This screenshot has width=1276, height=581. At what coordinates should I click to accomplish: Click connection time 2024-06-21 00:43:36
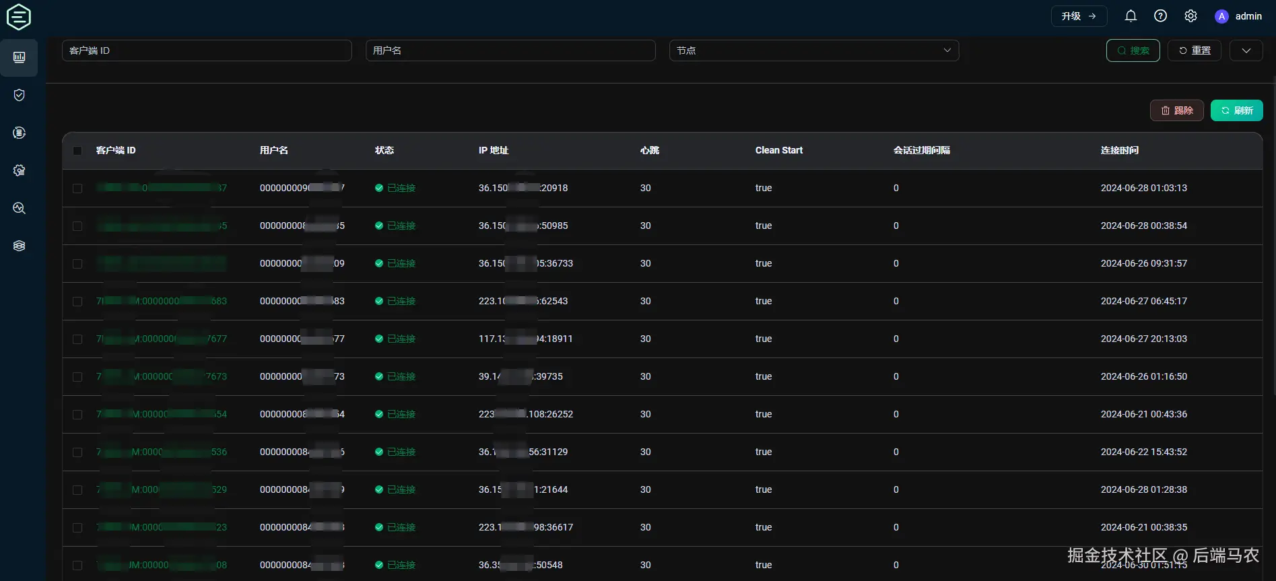[1144, 414]
